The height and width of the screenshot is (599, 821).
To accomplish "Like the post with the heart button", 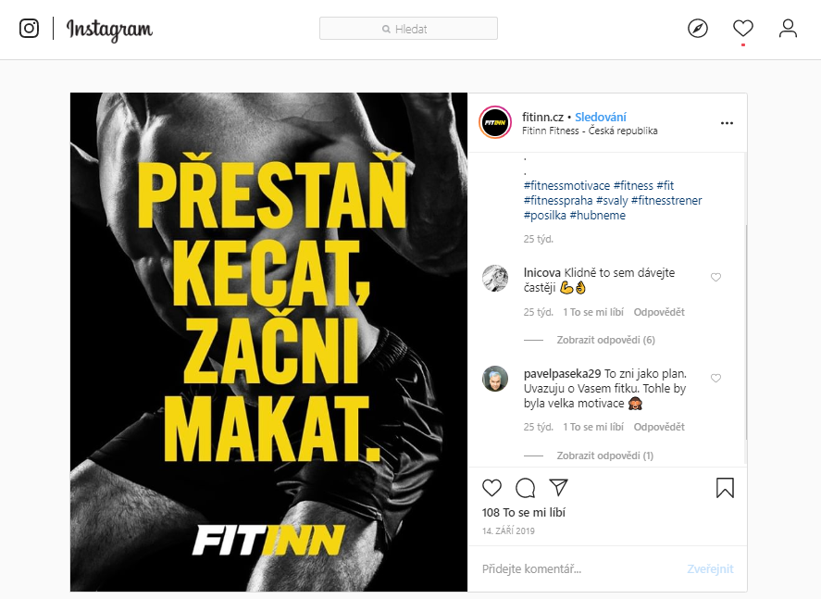I will click(x=491, y=488).
